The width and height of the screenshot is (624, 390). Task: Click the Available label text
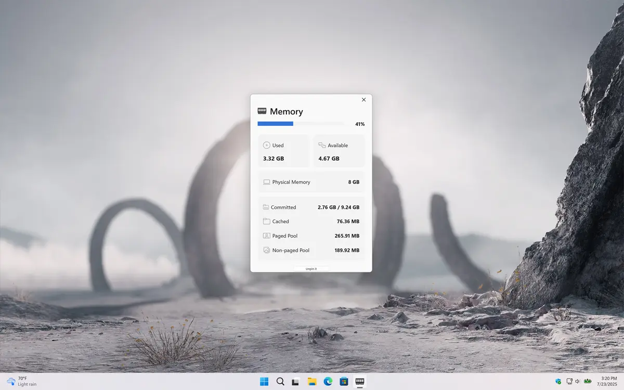[x=338, y=145]
